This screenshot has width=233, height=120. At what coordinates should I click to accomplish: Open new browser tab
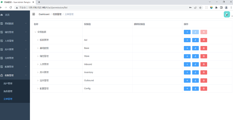39,2
